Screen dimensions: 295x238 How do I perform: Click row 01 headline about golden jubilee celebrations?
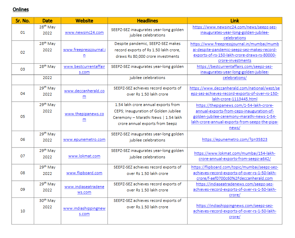pos(147,32)
